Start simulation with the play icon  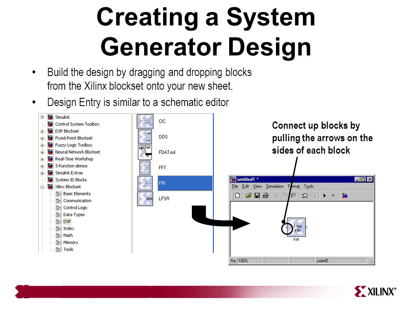325,196
